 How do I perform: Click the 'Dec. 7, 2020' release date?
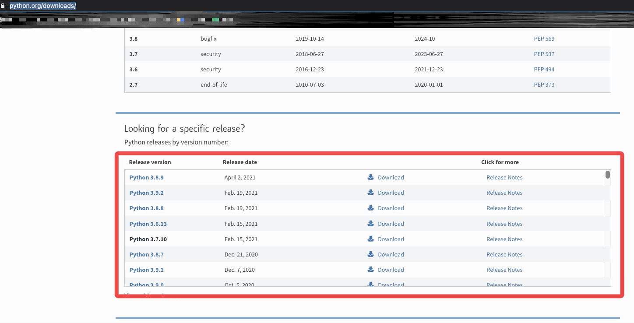(x=240, y=270)
